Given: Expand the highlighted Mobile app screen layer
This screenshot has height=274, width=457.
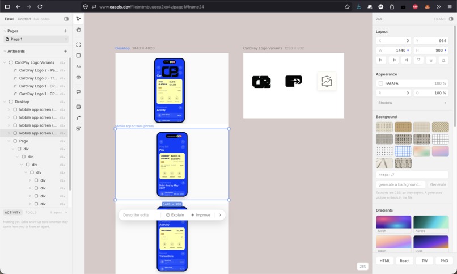Looking at the screenshot, I should coord(9,133).
